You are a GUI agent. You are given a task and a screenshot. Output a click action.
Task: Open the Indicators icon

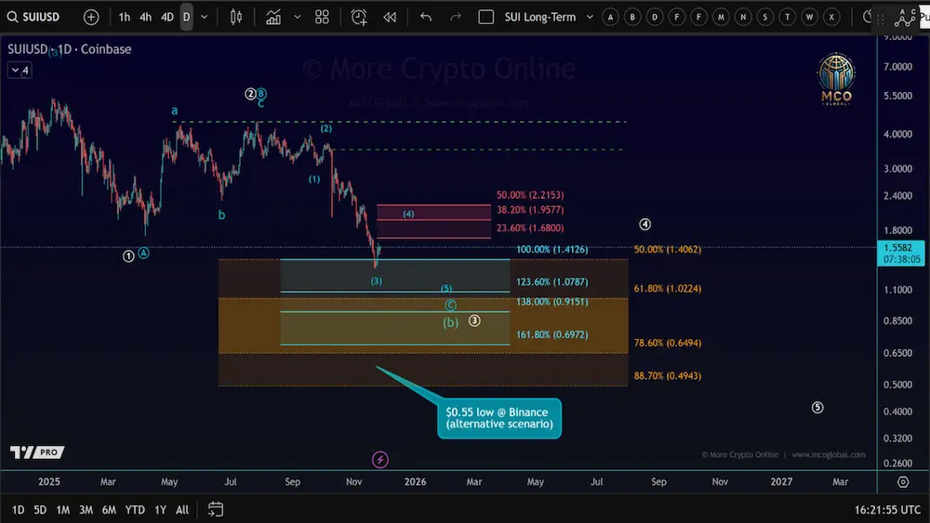(273, 17)
